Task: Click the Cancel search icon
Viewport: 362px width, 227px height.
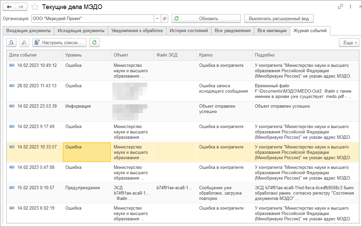Action: coord(24,42)
